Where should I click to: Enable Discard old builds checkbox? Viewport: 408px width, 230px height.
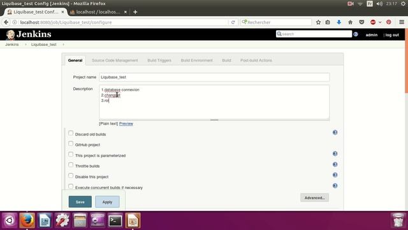71,133
